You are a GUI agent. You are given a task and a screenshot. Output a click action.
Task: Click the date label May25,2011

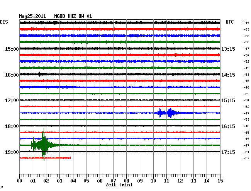click(32, 16)
